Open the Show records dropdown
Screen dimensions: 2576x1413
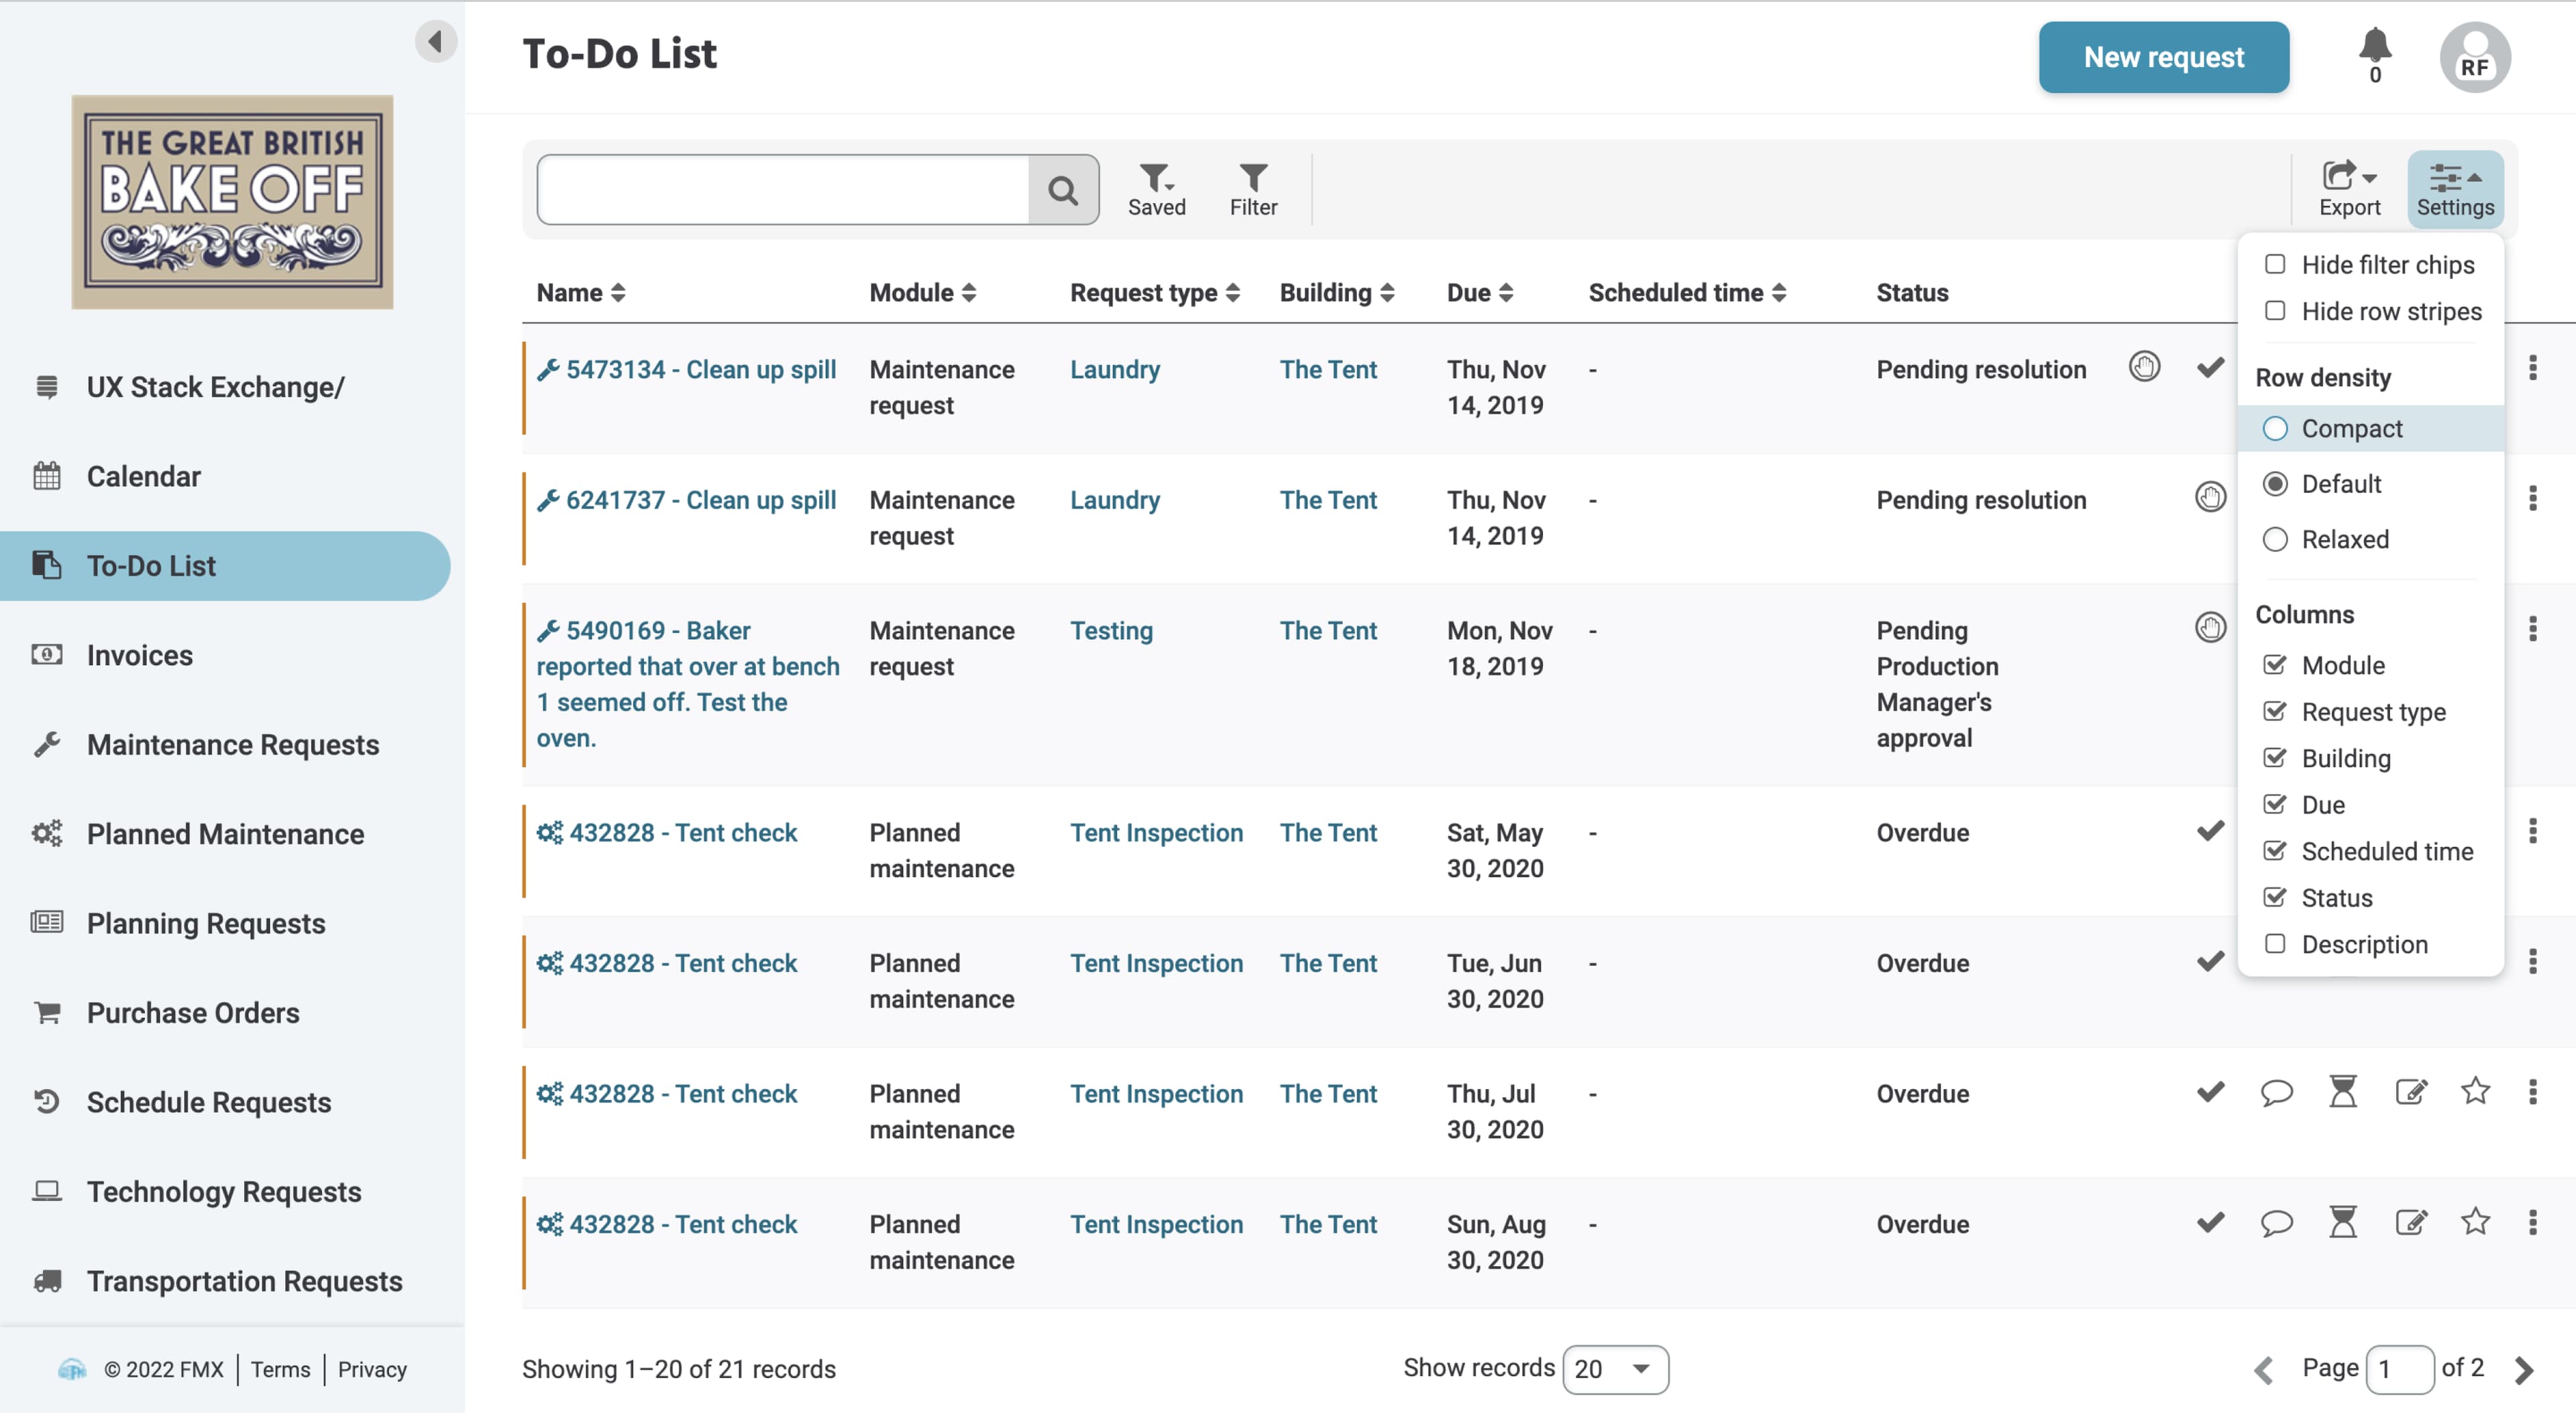tap(1614, 1368)
